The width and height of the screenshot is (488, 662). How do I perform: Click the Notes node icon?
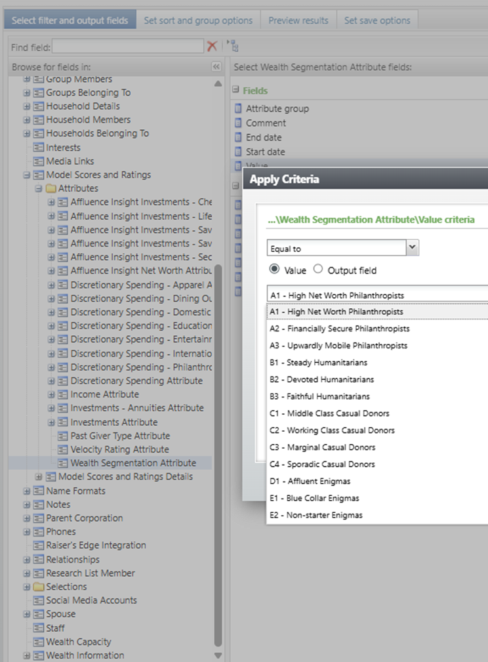[x=39, y=505]
